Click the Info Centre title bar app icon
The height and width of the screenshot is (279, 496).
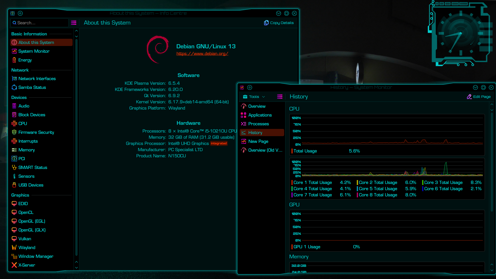(x=12, y=13)
